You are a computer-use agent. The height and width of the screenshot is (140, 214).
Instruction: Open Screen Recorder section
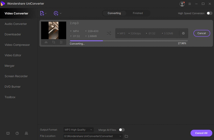point(16,76)
